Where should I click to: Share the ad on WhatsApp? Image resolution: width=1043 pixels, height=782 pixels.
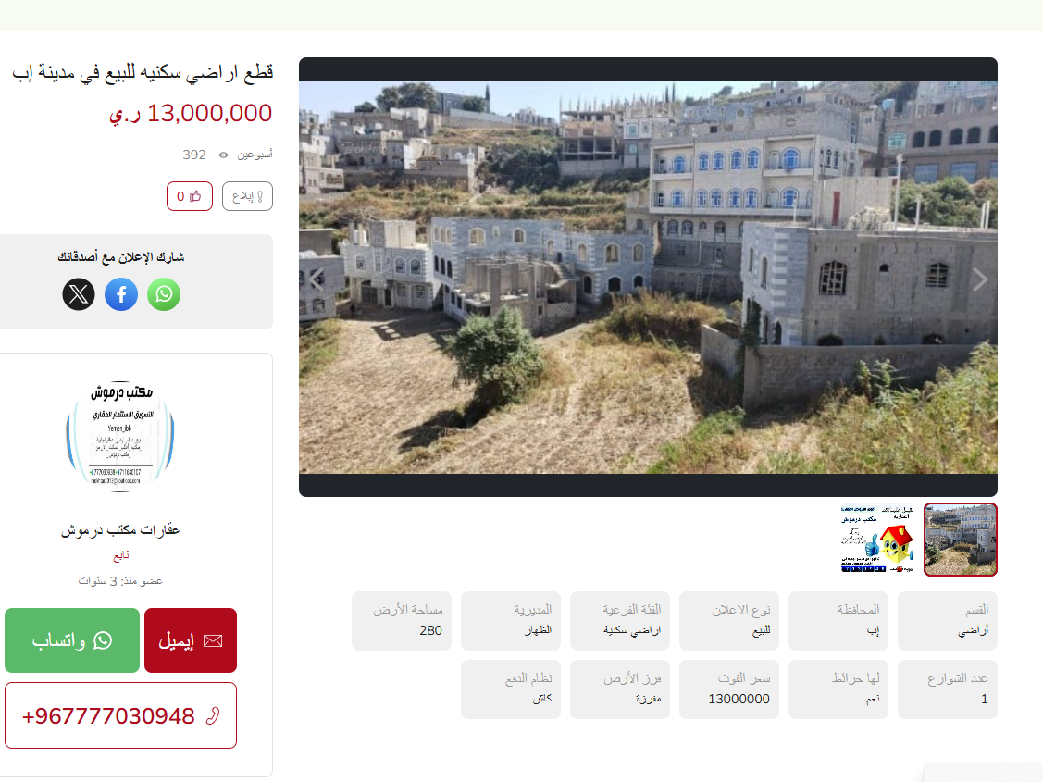click(x=164, y=294)
